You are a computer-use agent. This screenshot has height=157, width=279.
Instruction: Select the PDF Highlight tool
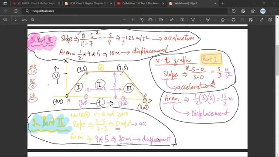tap(208, 20)
